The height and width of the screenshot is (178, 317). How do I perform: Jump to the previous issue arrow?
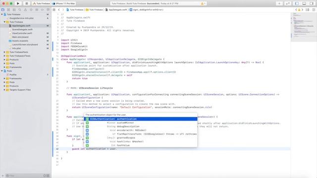click(296, 10)
